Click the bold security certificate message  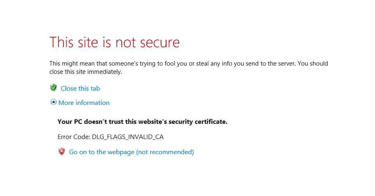142,122
